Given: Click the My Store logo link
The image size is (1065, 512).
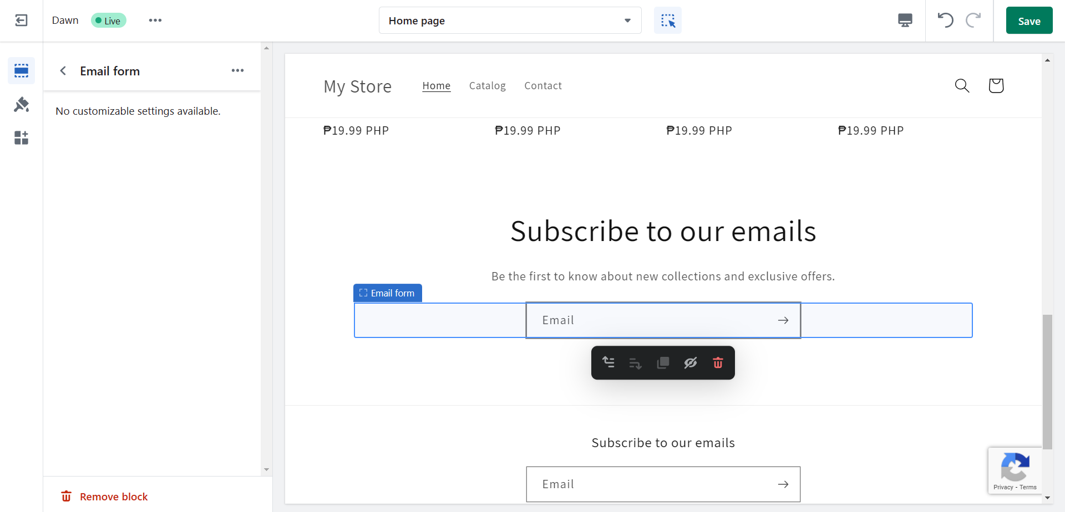Looking at the screenshot, I should (x=358, y=86).
